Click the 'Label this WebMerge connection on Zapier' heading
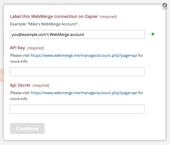The image size is (170, 145). point(54,16)
